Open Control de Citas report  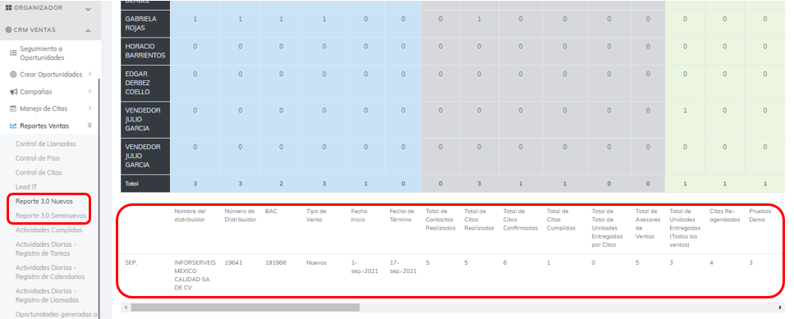point(39,172)
